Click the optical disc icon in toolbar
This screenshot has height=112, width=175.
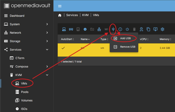pyautogui.click(x=85, y=29)
